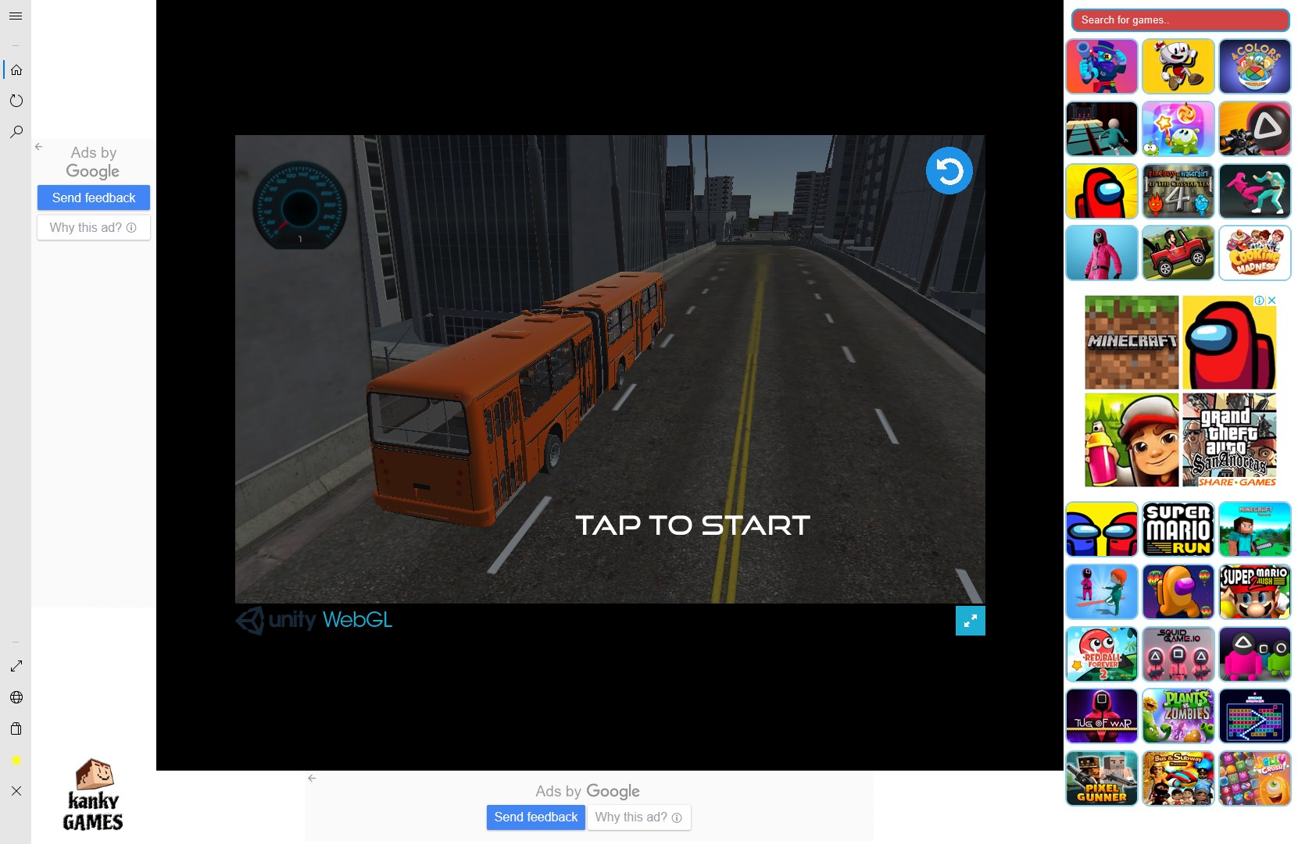
Task: Toggle the game fullscreen button
Action: coord(970,621)
